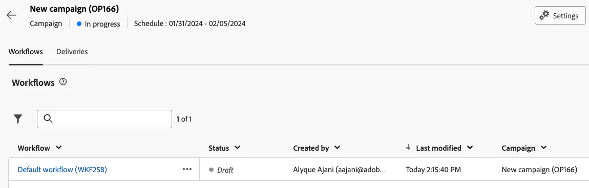This screenshot has width=589, height=188.
Task: Click the gear icon in Settings
Action: pyautogui.click(x=544, y=16)
